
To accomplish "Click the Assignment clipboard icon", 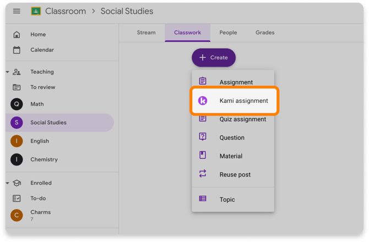I will (203, 81).
